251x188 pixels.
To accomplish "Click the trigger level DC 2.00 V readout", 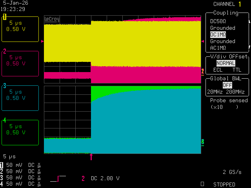I will coord(105,178).
